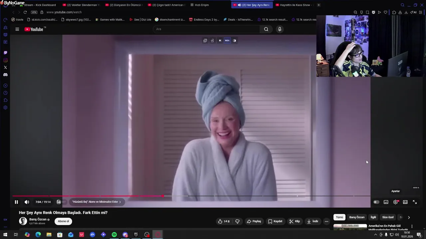
Task: Open browser downloads icon
Action: tap(406, 12)
